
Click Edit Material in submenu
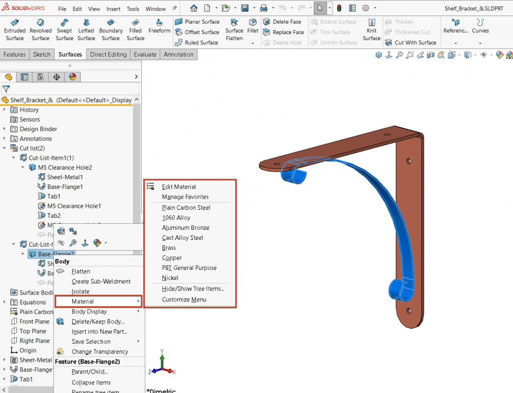(179, 187)
